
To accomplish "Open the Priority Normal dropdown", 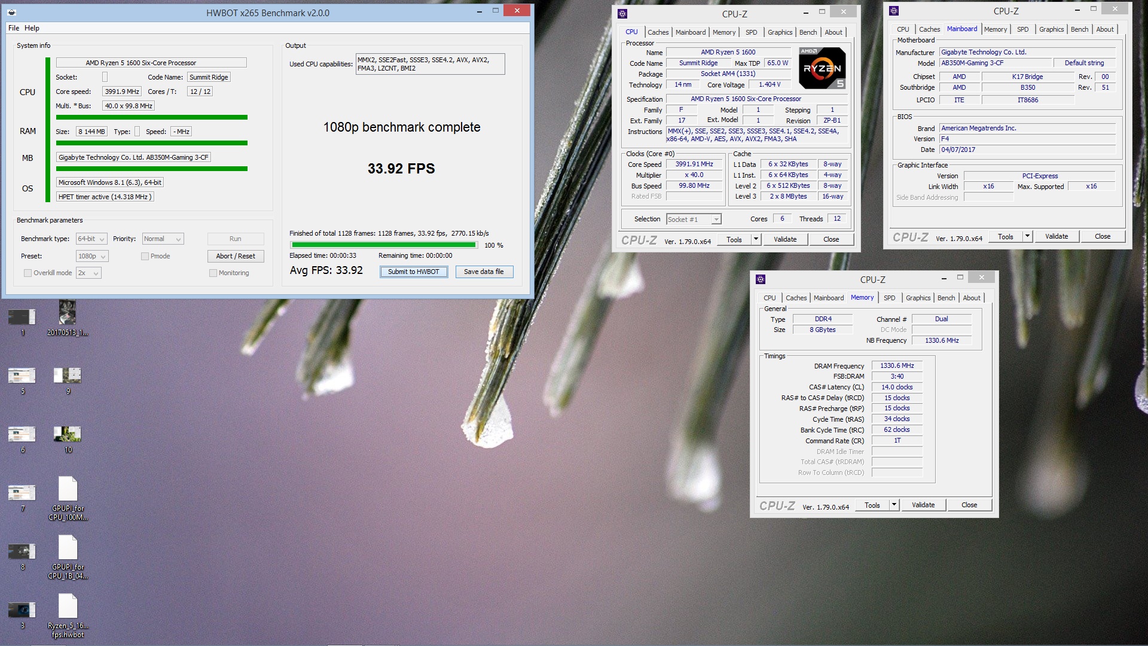I will click(x=163, y=239).
